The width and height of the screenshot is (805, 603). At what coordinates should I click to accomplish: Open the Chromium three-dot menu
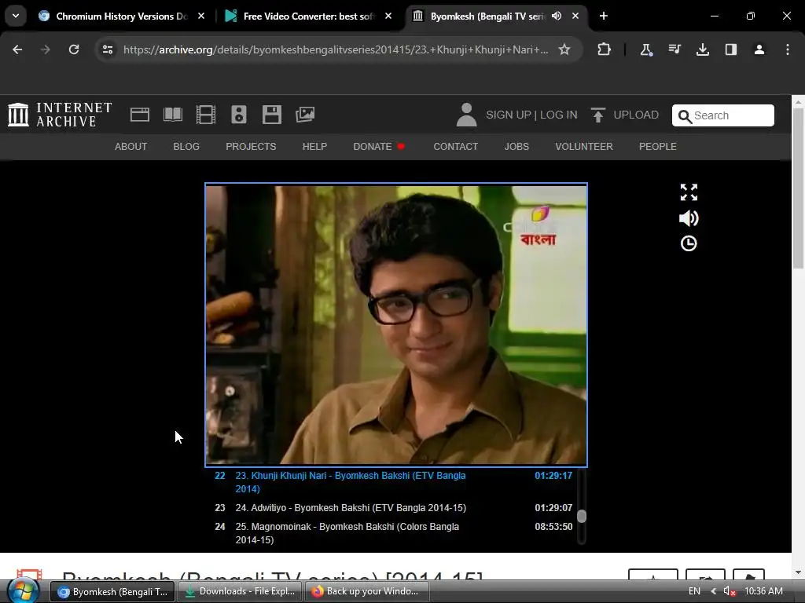pos(788,49)
